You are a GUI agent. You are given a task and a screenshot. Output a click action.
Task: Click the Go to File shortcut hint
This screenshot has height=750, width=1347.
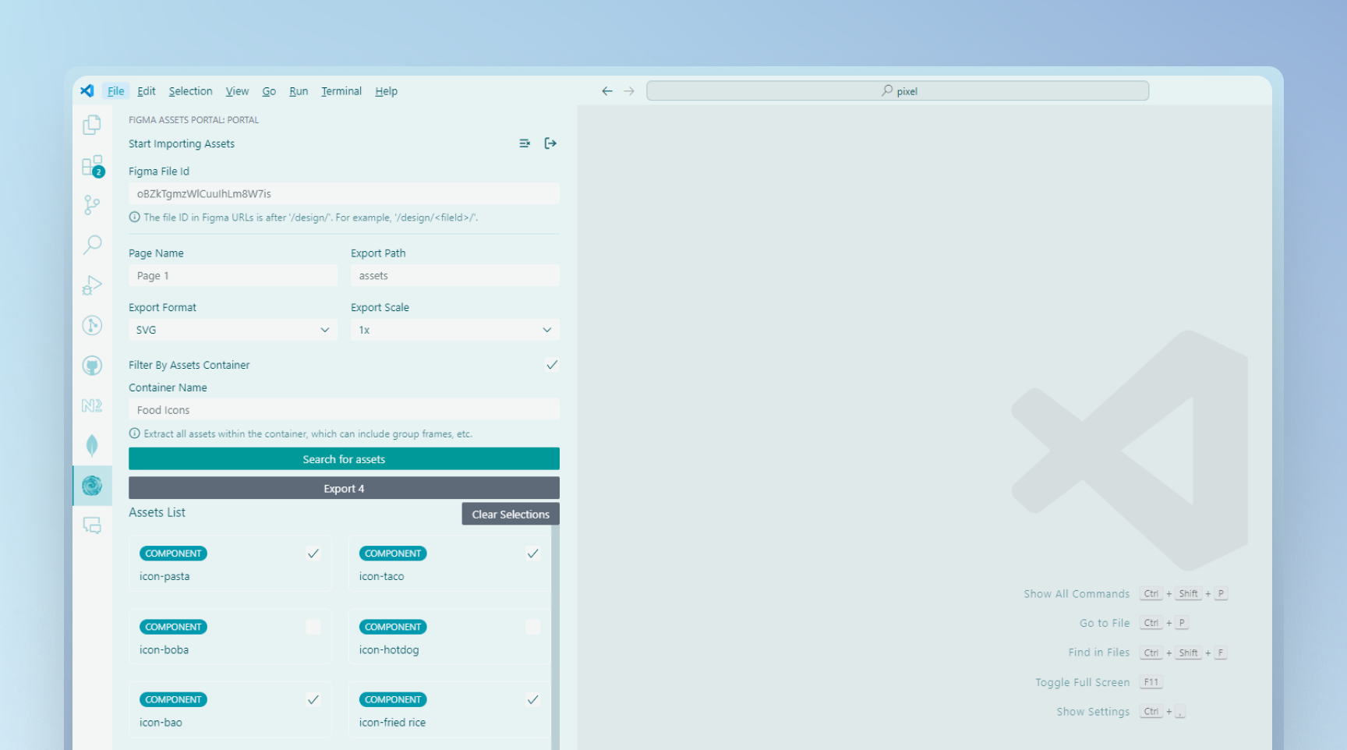[1134, 623]
